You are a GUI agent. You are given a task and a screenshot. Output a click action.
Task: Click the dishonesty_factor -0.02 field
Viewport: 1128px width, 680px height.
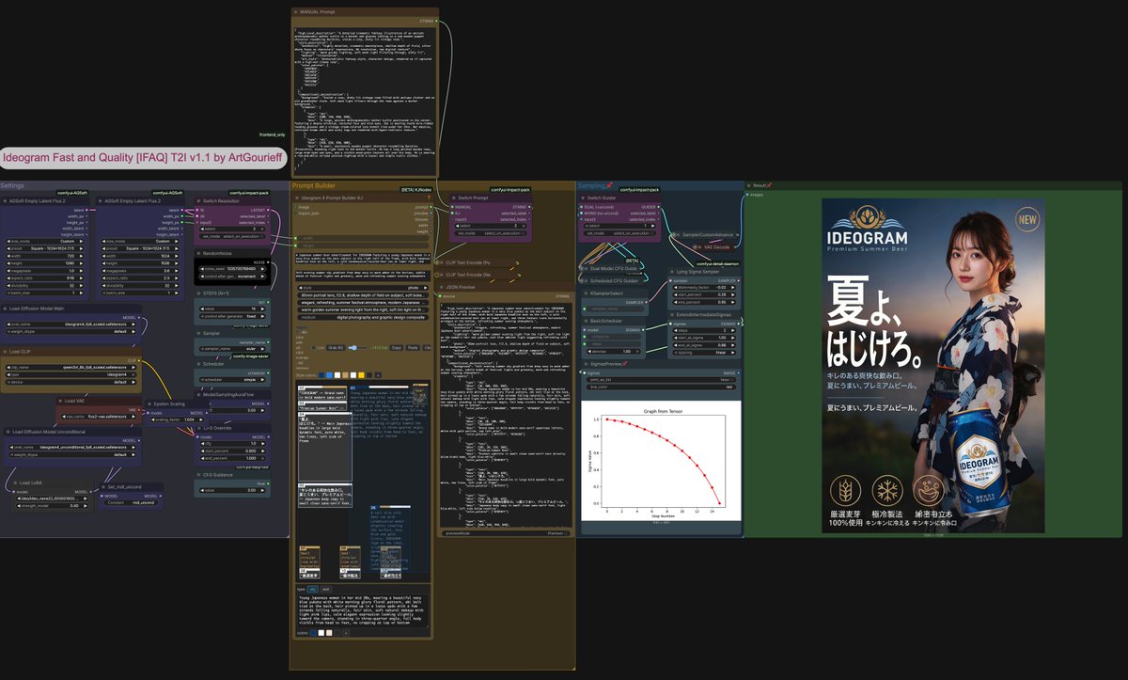705,287
